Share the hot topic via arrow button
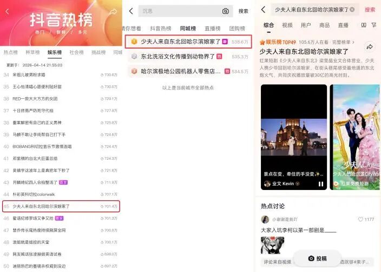The image size is (381, 272). point(369,47)
